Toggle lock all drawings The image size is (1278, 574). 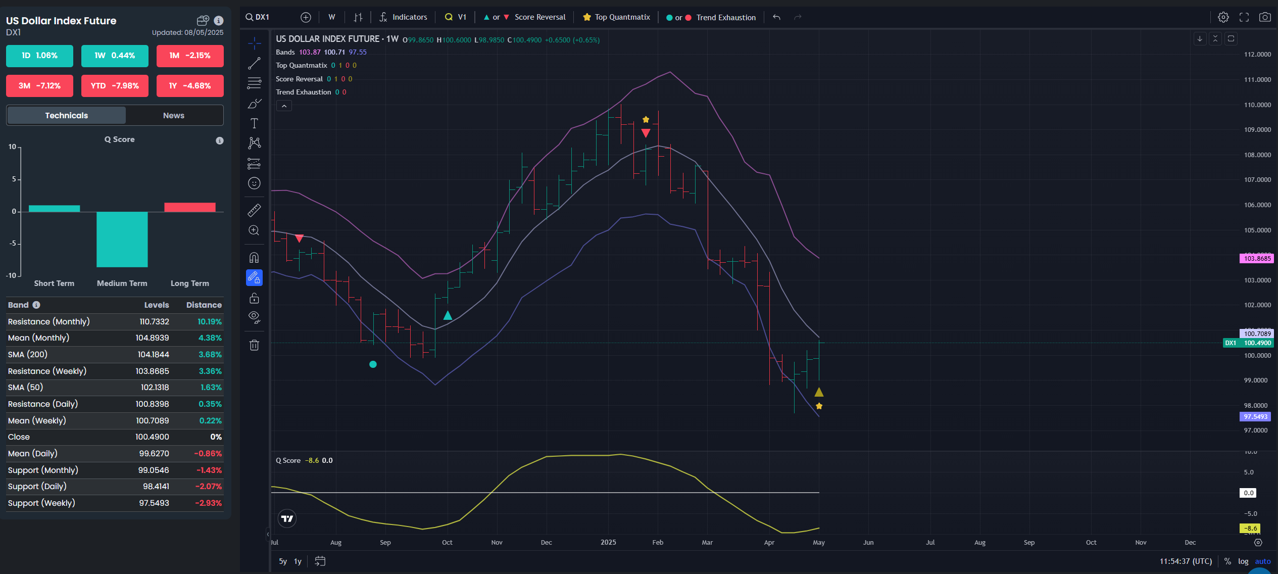(254, 298)
